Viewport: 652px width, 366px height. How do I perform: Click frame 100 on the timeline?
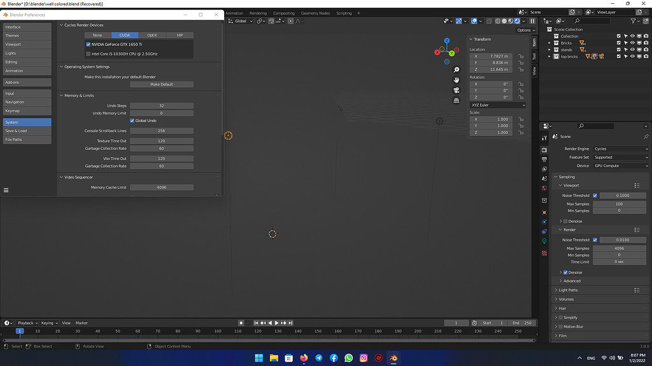tap(218, 331)
